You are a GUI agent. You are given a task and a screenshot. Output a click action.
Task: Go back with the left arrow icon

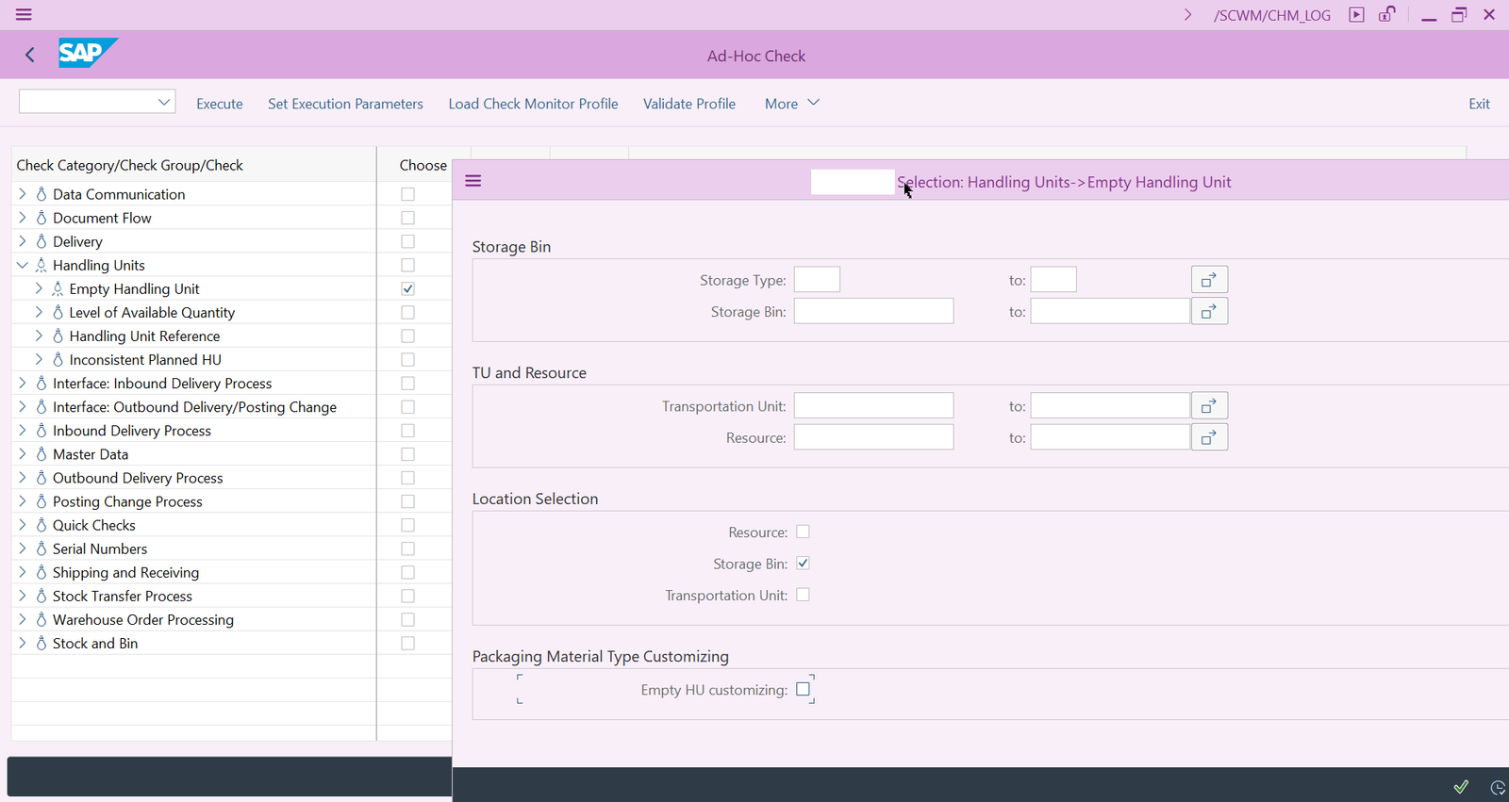[x=30, y=55]
